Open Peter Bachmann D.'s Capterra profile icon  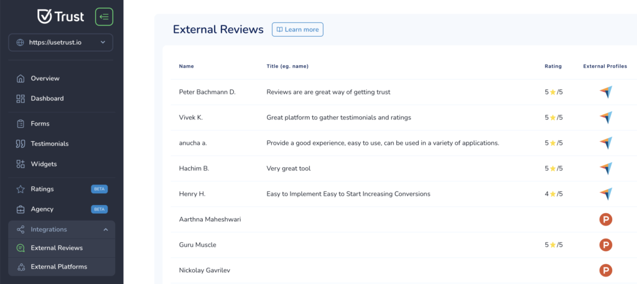[606, 92]
